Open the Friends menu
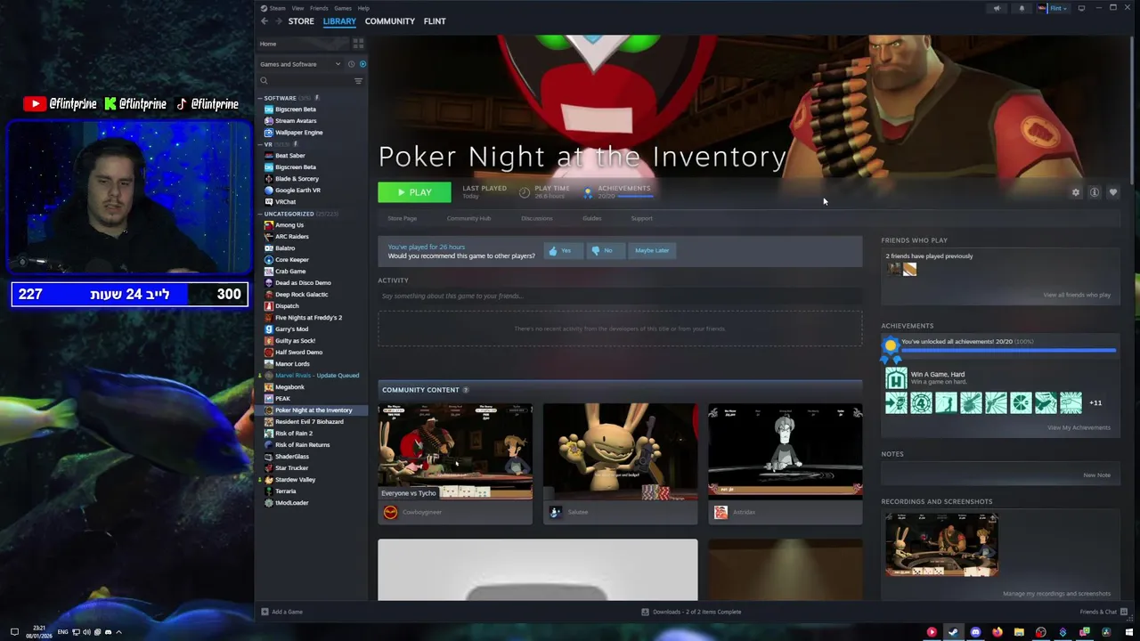This screenshot has height=641, width=1140. pyautogui.click(x=319, y=8)
